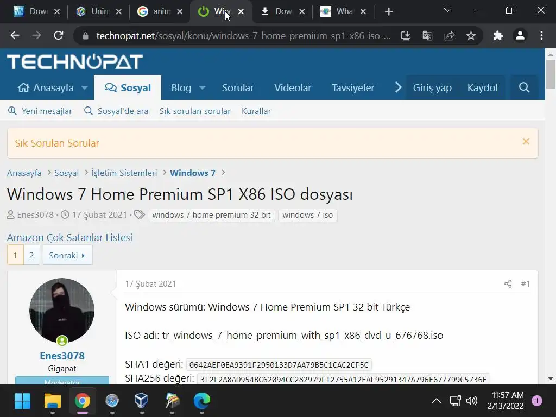Click the Chrome taskbar icon
This screenshot has width=556, height=417.
[83, 401]
